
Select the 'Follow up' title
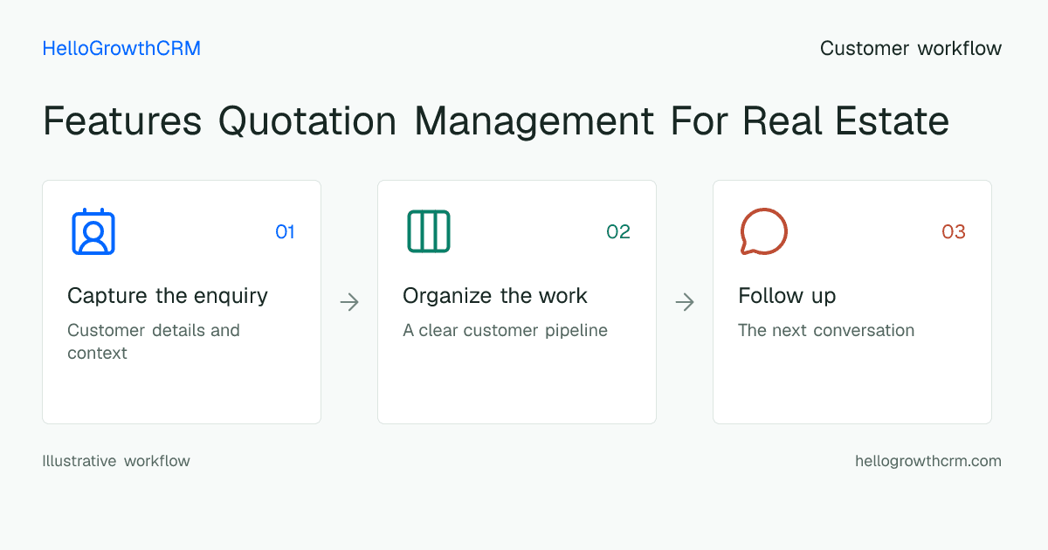point(787,296)
